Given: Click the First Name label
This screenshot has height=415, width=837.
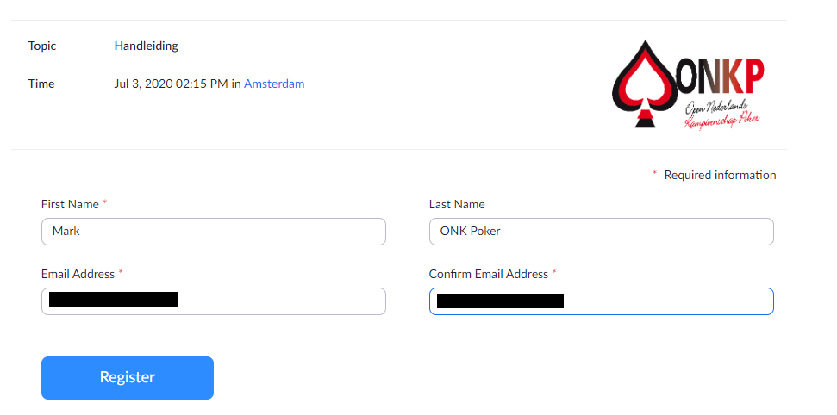Looking at the screenshot, I should (70, 204).
